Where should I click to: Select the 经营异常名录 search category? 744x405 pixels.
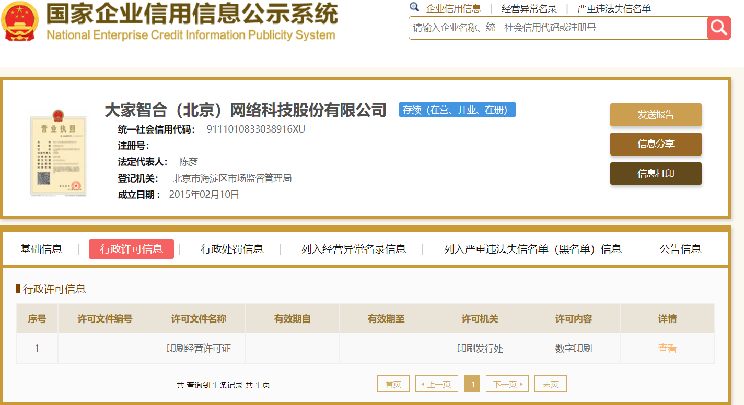[x=529, y=8]
